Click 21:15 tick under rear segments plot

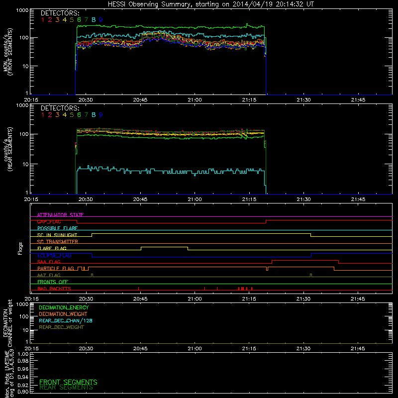[x=249, y=199]
